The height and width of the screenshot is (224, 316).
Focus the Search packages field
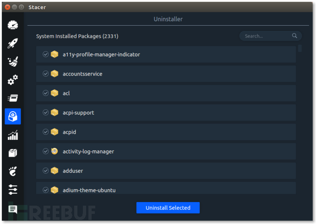pyautogui.click(x=270, y=36)
